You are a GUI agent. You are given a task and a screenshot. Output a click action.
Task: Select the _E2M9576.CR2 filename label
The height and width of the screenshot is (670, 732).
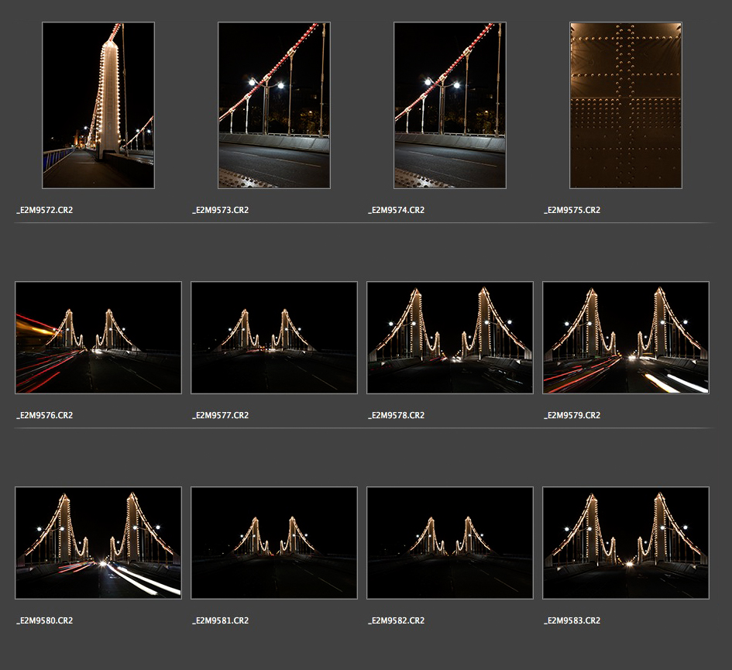45,415
